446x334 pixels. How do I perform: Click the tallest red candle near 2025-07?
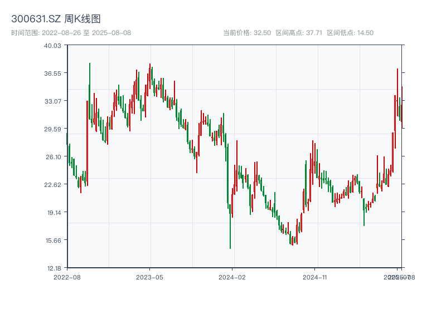397,92
